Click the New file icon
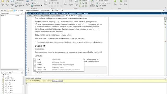This screenshot has height=94, width=167. (x=2, y=1)
